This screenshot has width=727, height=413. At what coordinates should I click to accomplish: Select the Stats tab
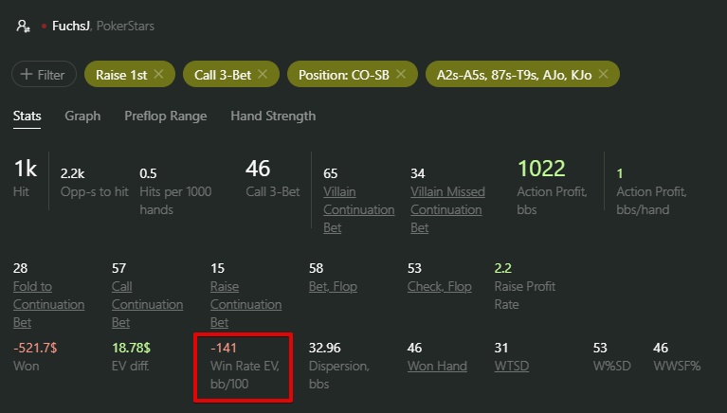coord(27,116)
